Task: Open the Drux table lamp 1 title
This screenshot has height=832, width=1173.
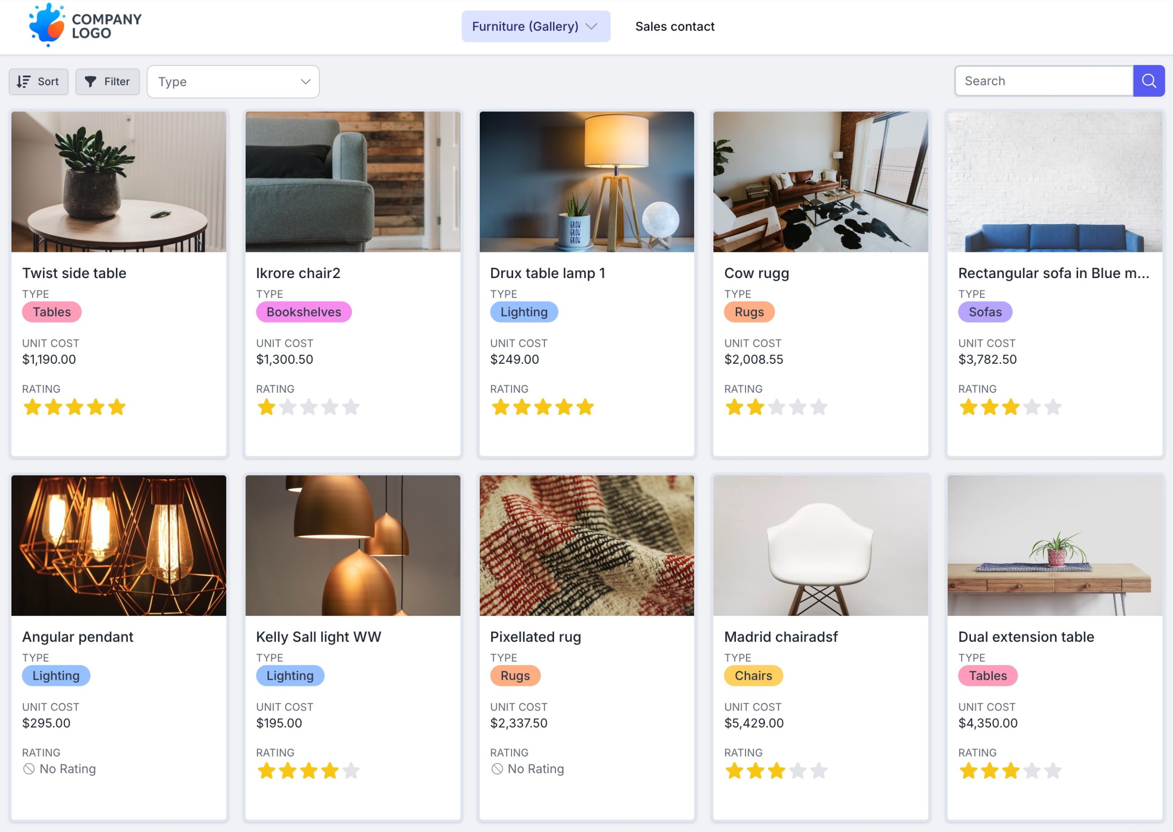Action: (547, 273)
